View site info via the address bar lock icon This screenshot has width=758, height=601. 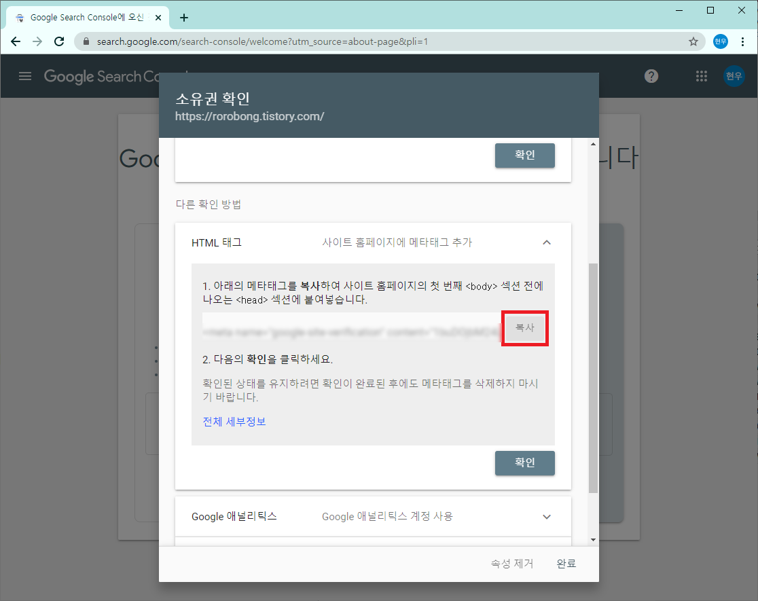click(86, 41)
